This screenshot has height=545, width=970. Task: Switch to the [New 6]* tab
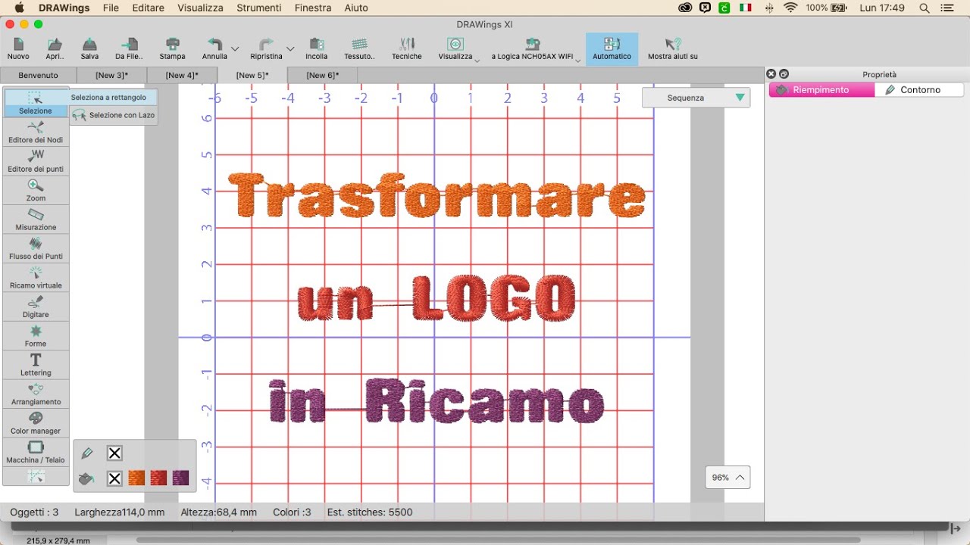(x=323, y=75)
